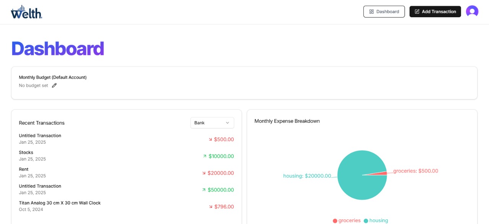Click the income arrow beside $50000.00
This screenshot has height=224, width=489.
click(204, 190)
